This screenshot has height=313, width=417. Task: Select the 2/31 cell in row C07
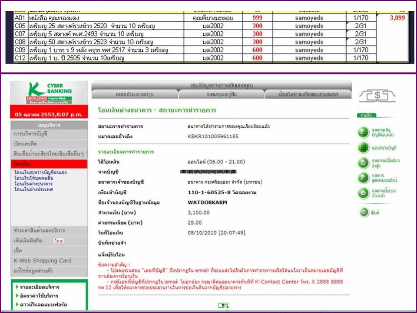361,34
